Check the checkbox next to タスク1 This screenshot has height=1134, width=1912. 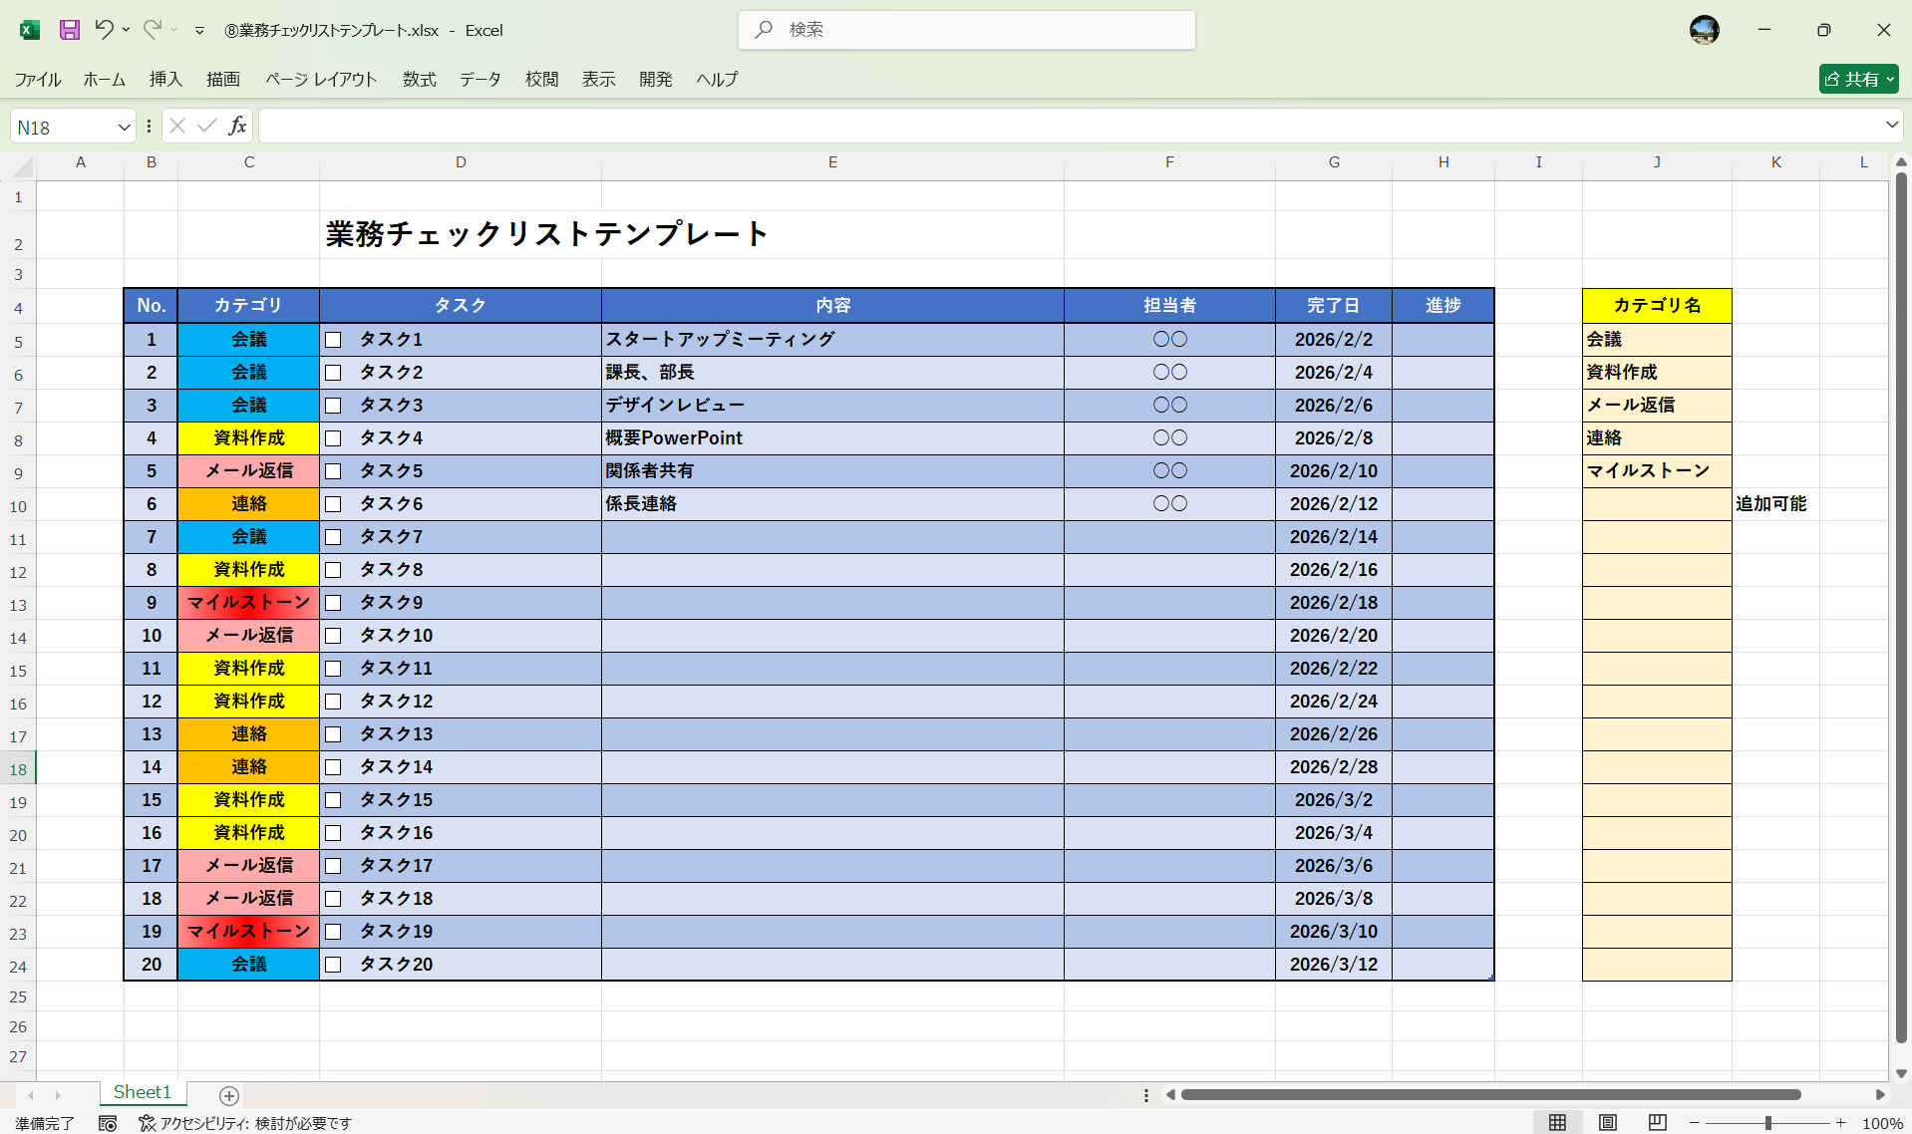(x=334, y=339)
